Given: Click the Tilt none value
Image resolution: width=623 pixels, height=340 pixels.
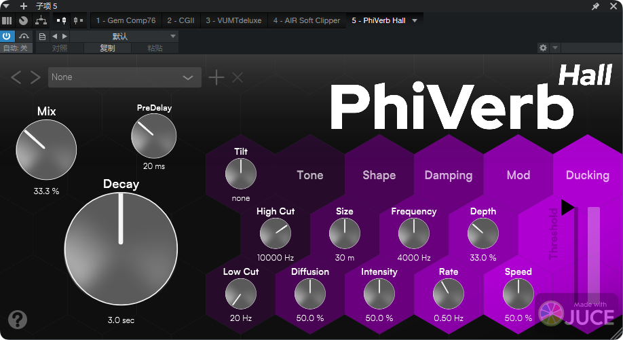Looking at the screenshot, I should 241,198.
